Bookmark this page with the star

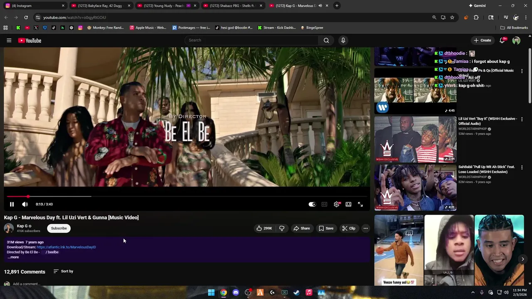click(x=452, y=17)
